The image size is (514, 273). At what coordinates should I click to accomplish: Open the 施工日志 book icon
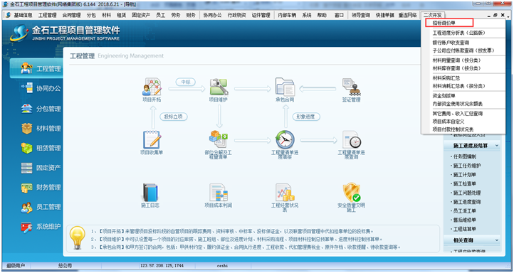click(x=150, y=193)
